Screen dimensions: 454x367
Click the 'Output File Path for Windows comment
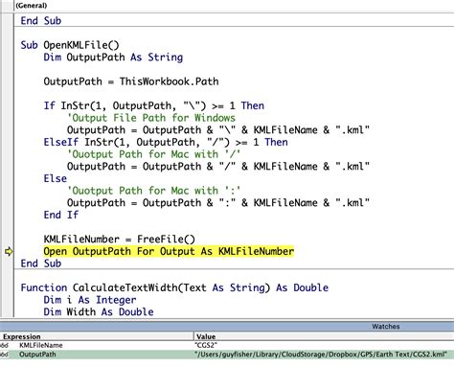tap(151, 118)
